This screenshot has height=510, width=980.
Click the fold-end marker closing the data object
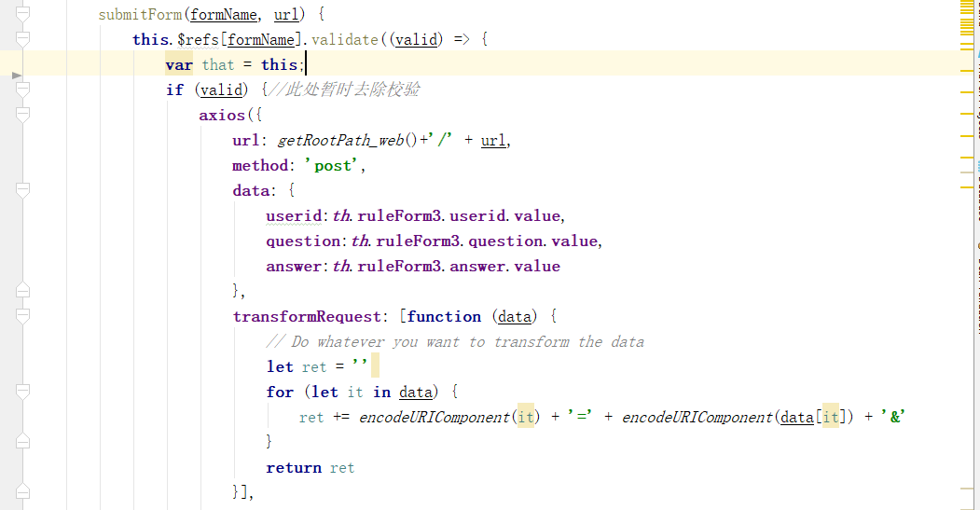point(23,291)
